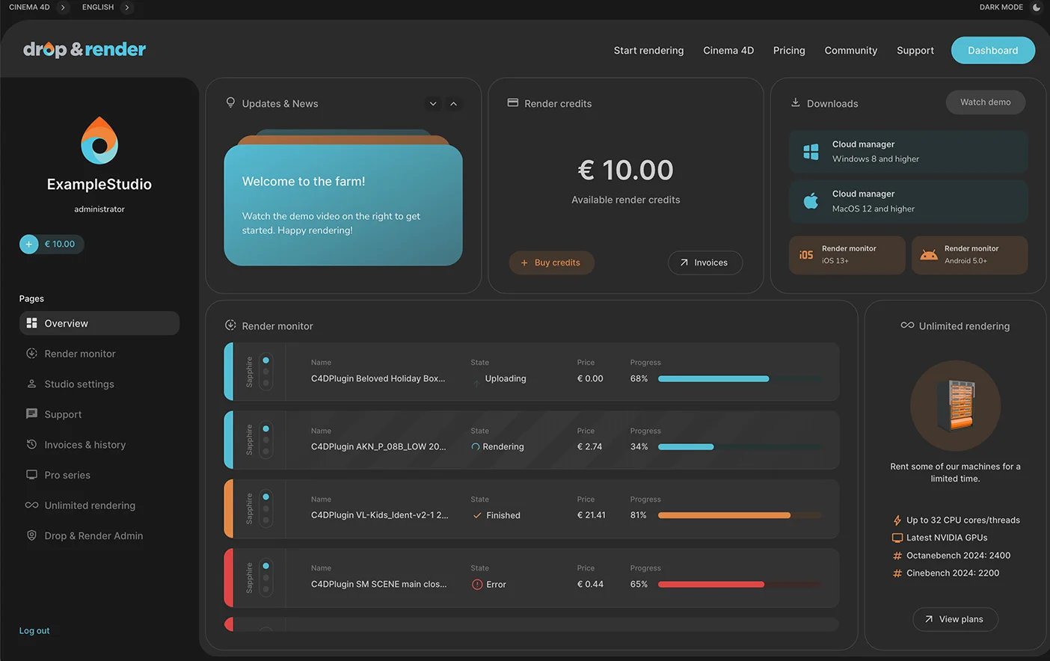The width and height of the screenshot is (1050, 661).
Task: Click the server rack image in Unlimited rendering
Action: pyautogui.click(x=955, y=405)
